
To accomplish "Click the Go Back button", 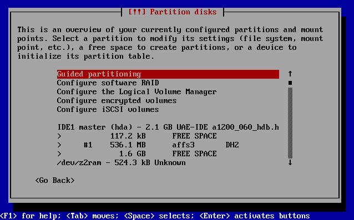I will tap(55, 180).
